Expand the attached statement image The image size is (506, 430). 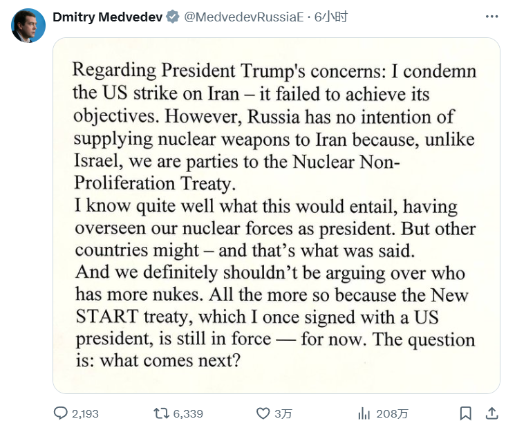pos(277,215)
